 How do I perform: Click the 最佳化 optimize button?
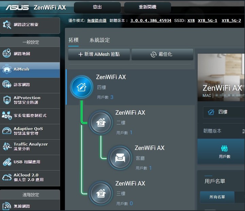[x=162, y=54]
